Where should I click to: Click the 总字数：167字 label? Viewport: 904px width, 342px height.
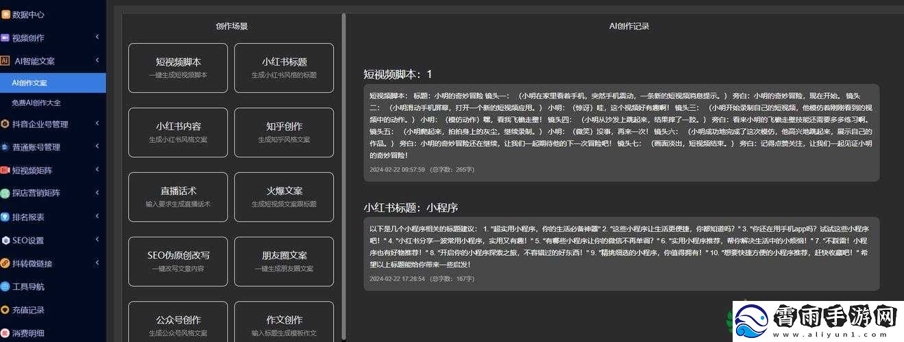pos(452,279)
